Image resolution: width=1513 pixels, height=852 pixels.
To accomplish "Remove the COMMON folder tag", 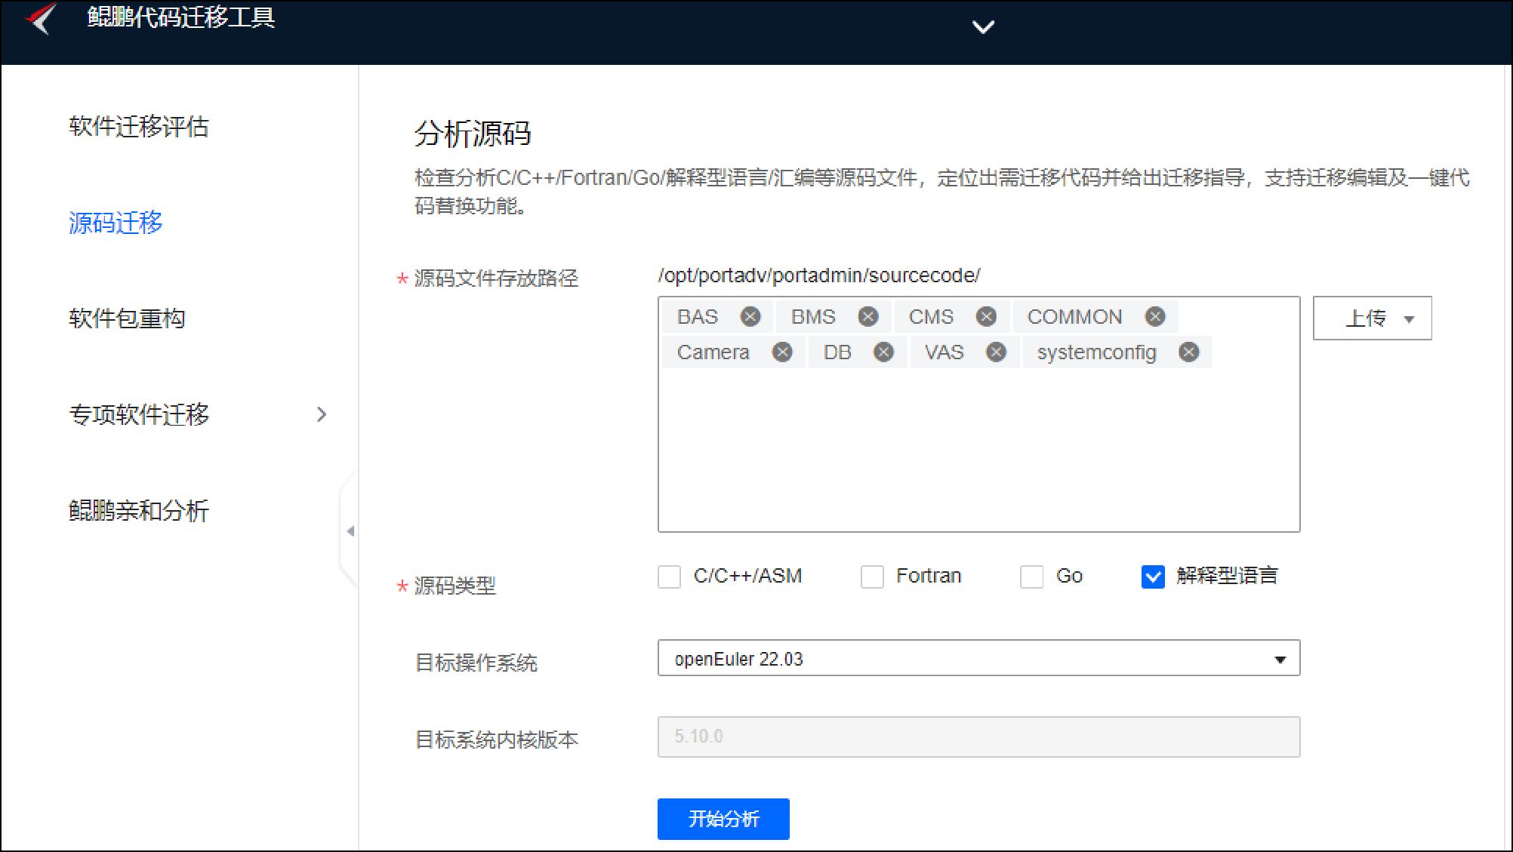I will [1155, 317].
